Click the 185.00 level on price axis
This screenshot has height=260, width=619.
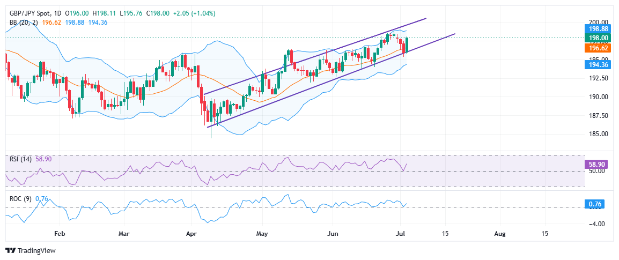tap(598, 134)
